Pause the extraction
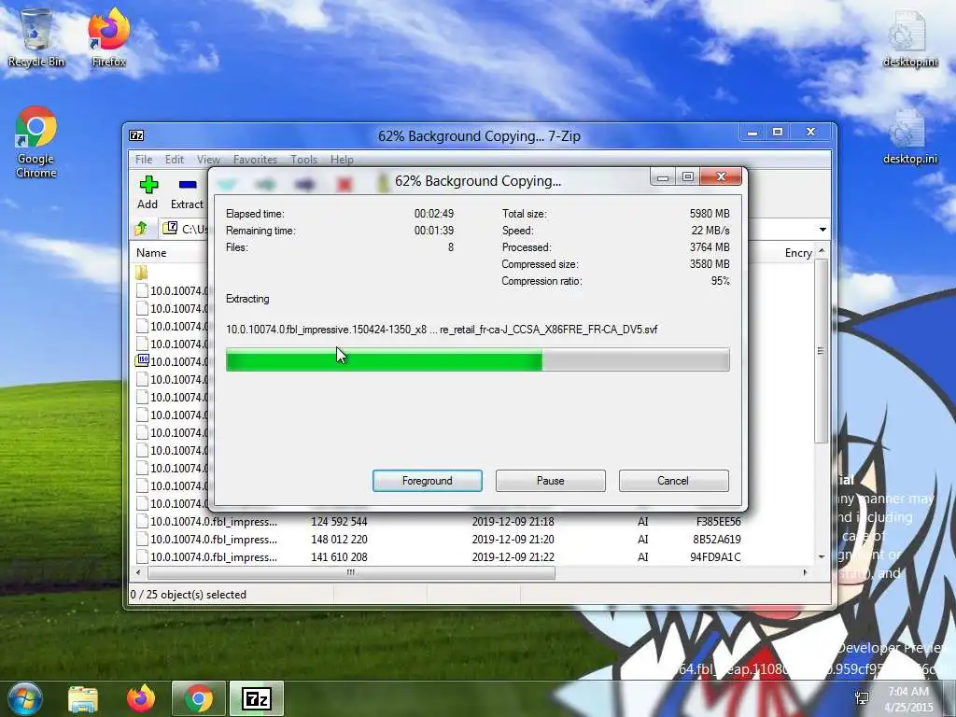956x717 pixels. (x=551, y=481)
